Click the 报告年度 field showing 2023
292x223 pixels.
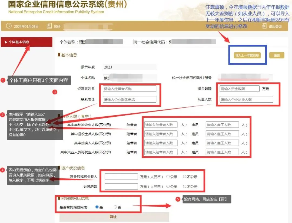[x=129, y=67]
